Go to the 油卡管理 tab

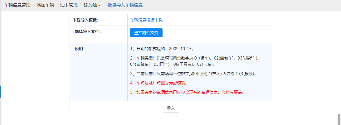pos(69,5)
